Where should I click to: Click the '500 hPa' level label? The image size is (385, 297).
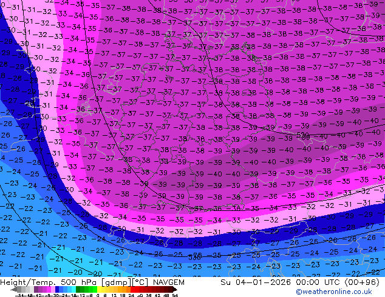[78, 282]
